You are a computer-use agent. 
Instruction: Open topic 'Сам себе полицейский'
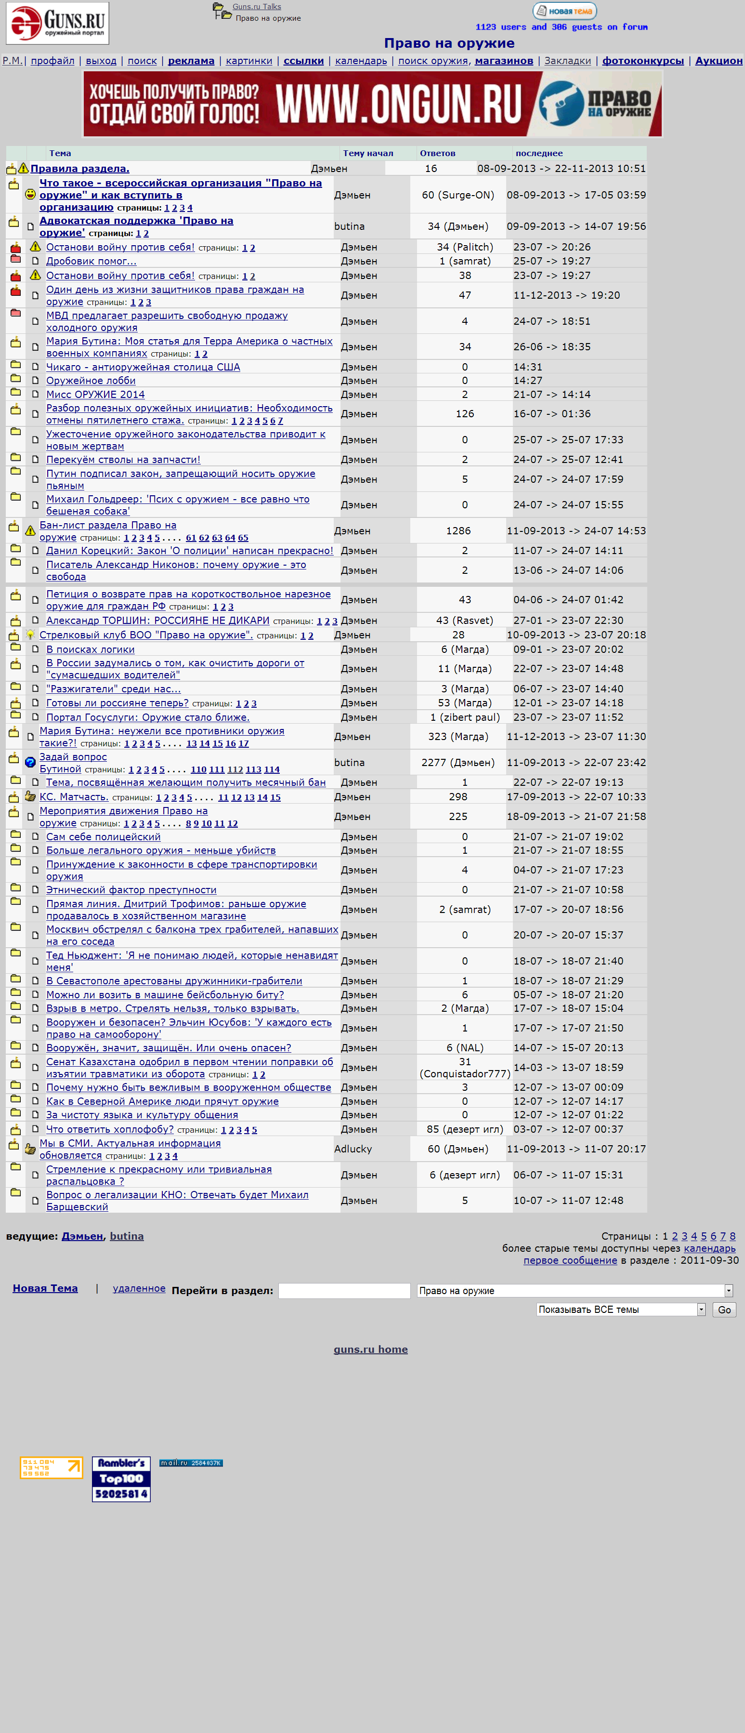103,837
